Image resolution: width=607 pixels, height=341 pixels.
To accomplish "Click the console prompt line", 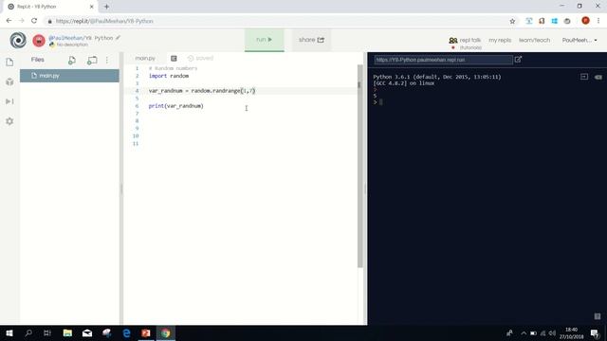I will (378, 102).
